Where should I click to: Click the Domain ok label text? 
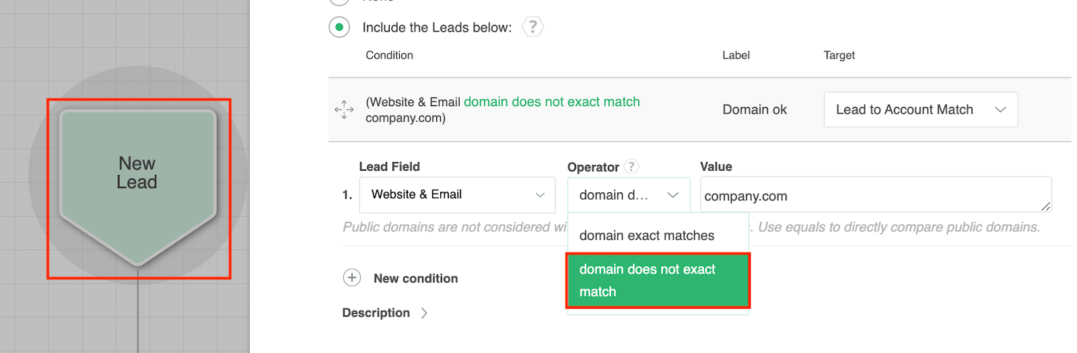pos(754,110)
